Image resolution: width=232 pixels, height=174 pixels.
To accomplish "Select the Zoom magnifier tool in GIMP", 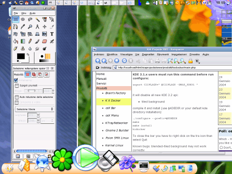I will (30, 27).
